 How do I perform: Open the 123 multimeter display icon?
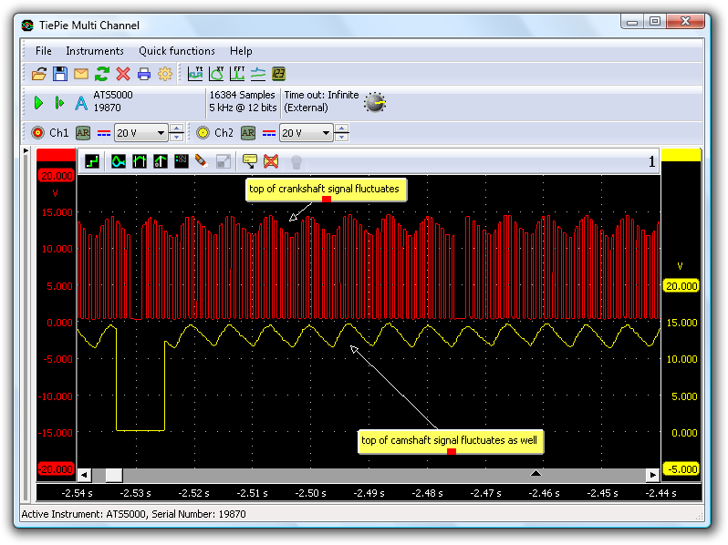(x=278, y=74)
